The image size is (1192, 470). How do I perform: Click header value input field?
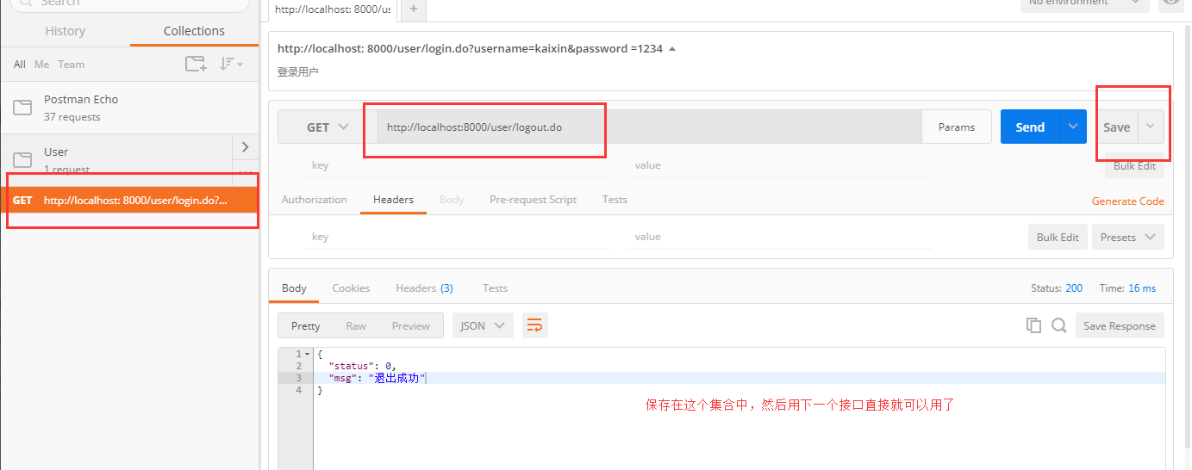point(779,237)
